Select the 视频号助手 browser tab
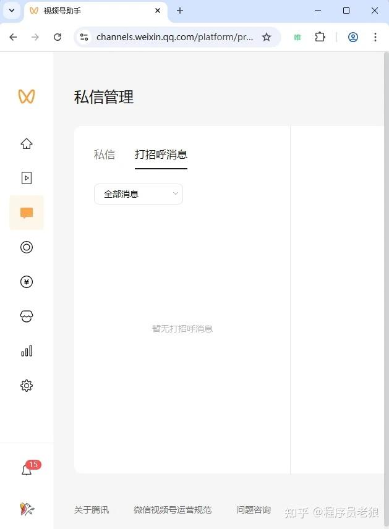The width and height of the screenshot is (389, 529). [95, 11]
